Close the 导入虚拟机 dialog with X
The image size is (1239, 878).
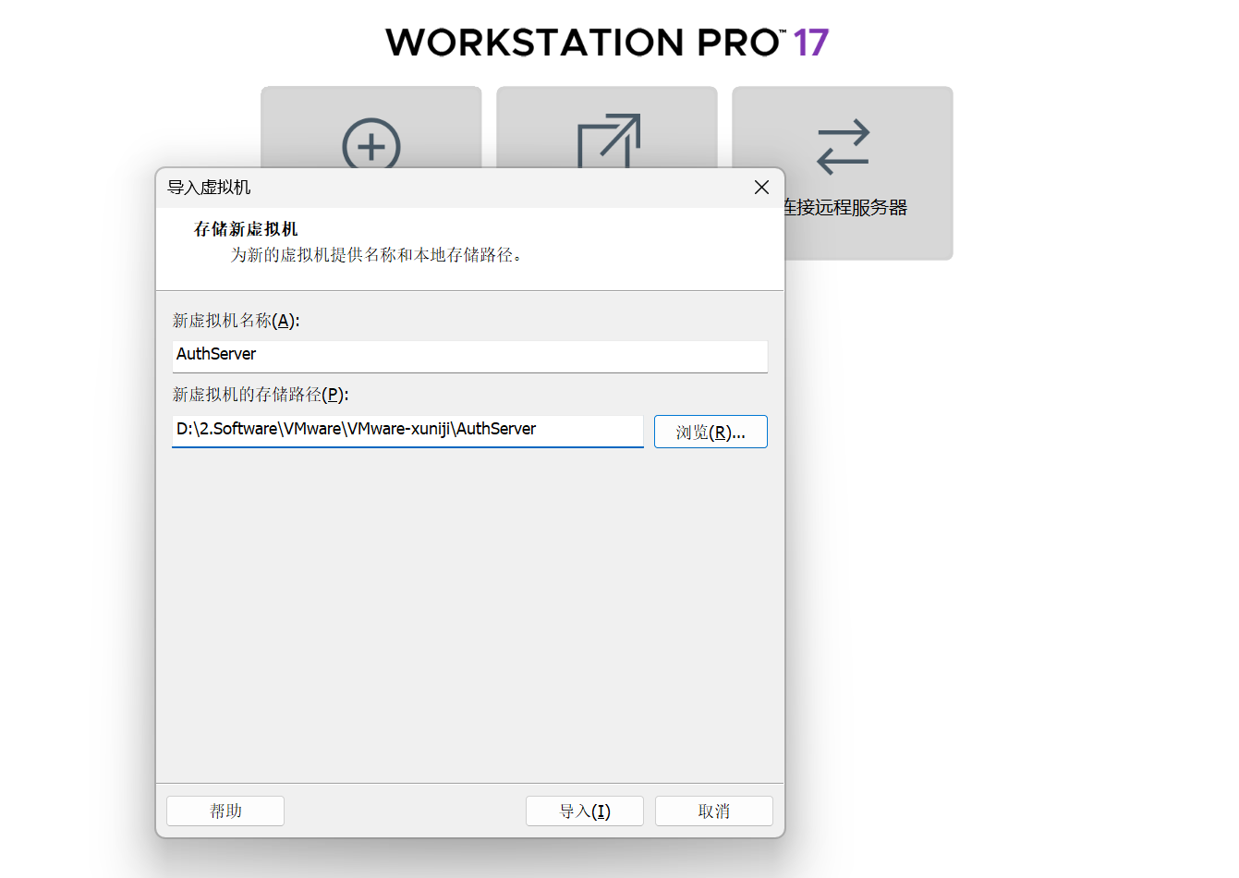click(760, 187)
